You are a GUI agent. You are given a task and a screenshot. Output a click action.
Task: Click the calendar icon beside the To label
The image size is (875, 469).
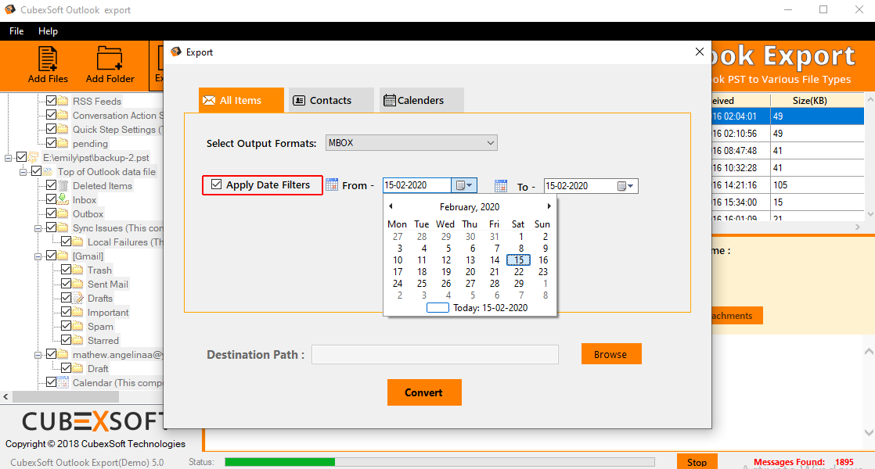coord(501,186)
